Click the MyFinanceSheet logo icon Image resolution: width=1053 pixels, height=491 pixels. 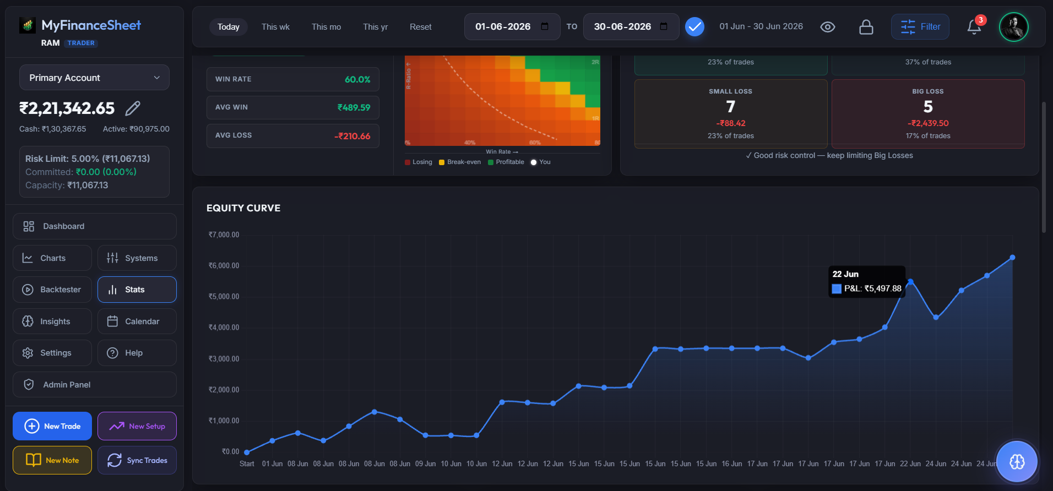point(28,25)
